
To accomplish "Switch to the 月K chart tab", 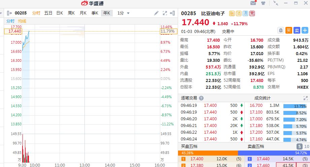I will [x=83, y=13].
